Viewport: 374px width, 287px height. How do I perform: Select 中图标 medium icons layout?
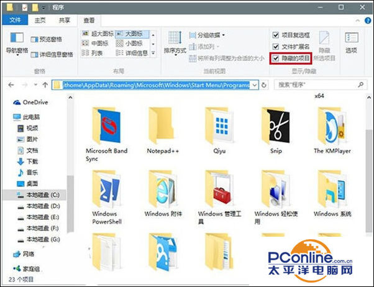coord(95,43)
